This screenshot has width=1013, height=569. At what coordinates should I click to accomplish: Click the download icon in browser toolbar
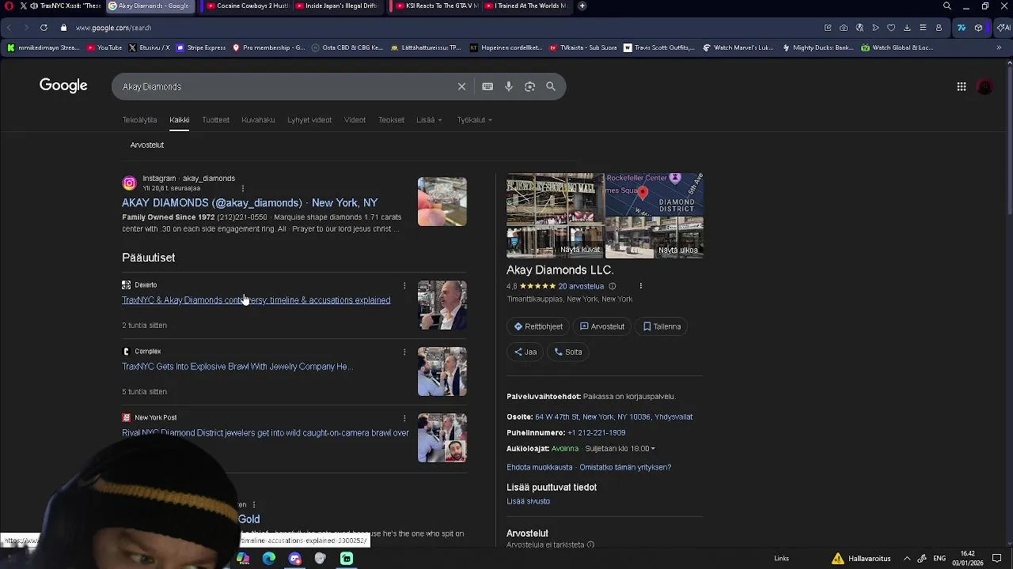pyautogui.click(x=907, y=28)
